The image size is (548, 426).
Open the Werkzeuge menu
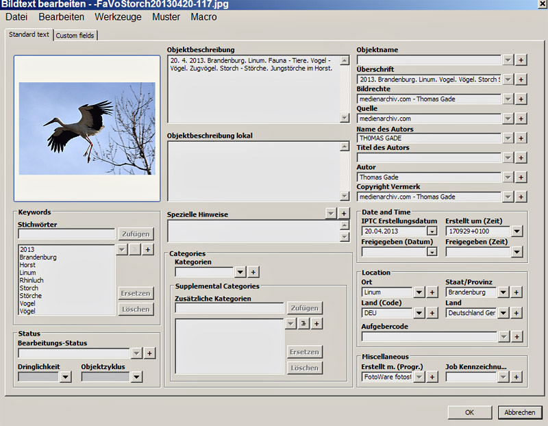click(118, 17)
